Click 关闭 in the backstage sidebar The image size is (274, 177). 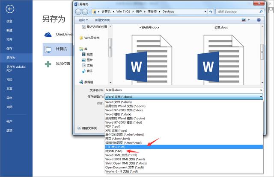coord(9,107)
